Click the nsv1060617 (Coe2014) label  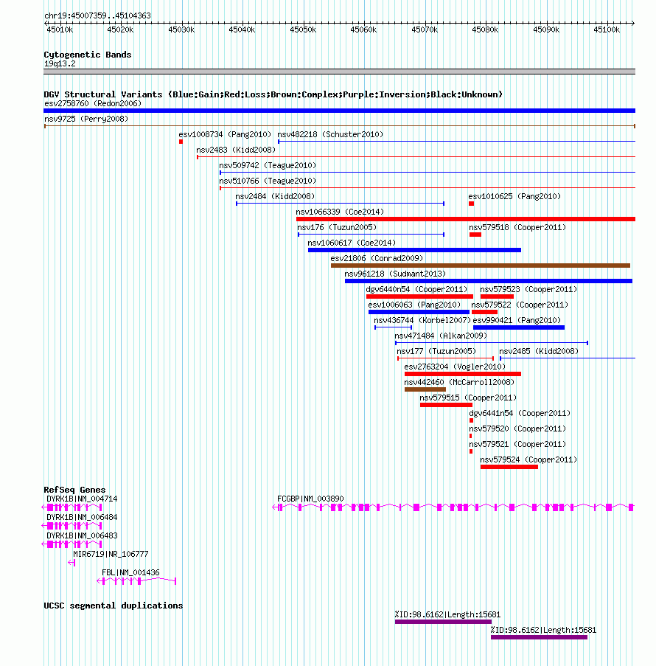point(352,243)
